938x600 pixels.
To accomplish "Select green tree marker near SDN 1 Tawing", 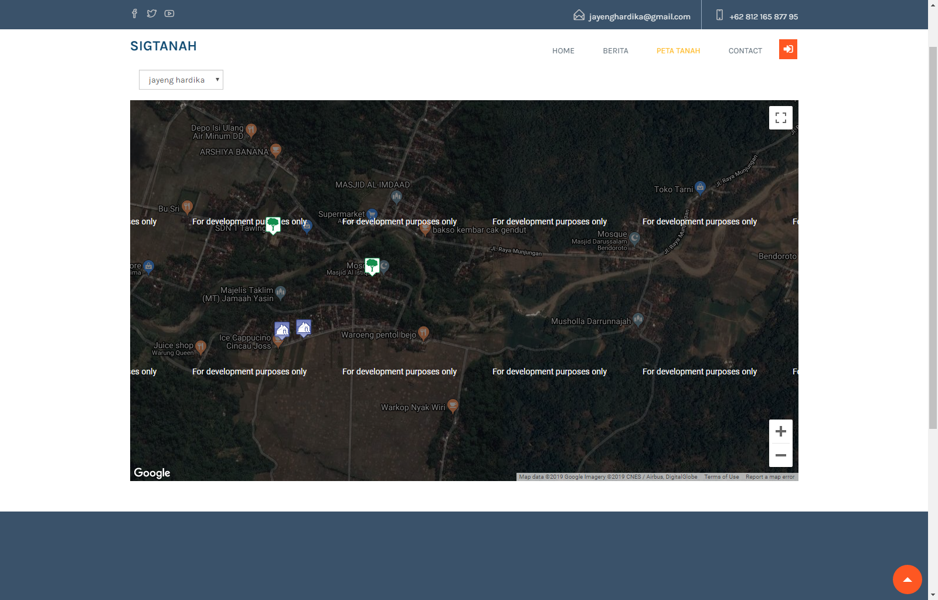I will (x=273, y=224).
